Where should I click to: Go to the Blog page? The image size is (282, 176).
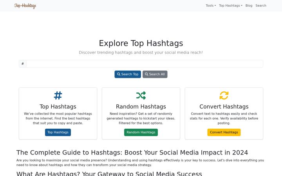tap(249, 5)
